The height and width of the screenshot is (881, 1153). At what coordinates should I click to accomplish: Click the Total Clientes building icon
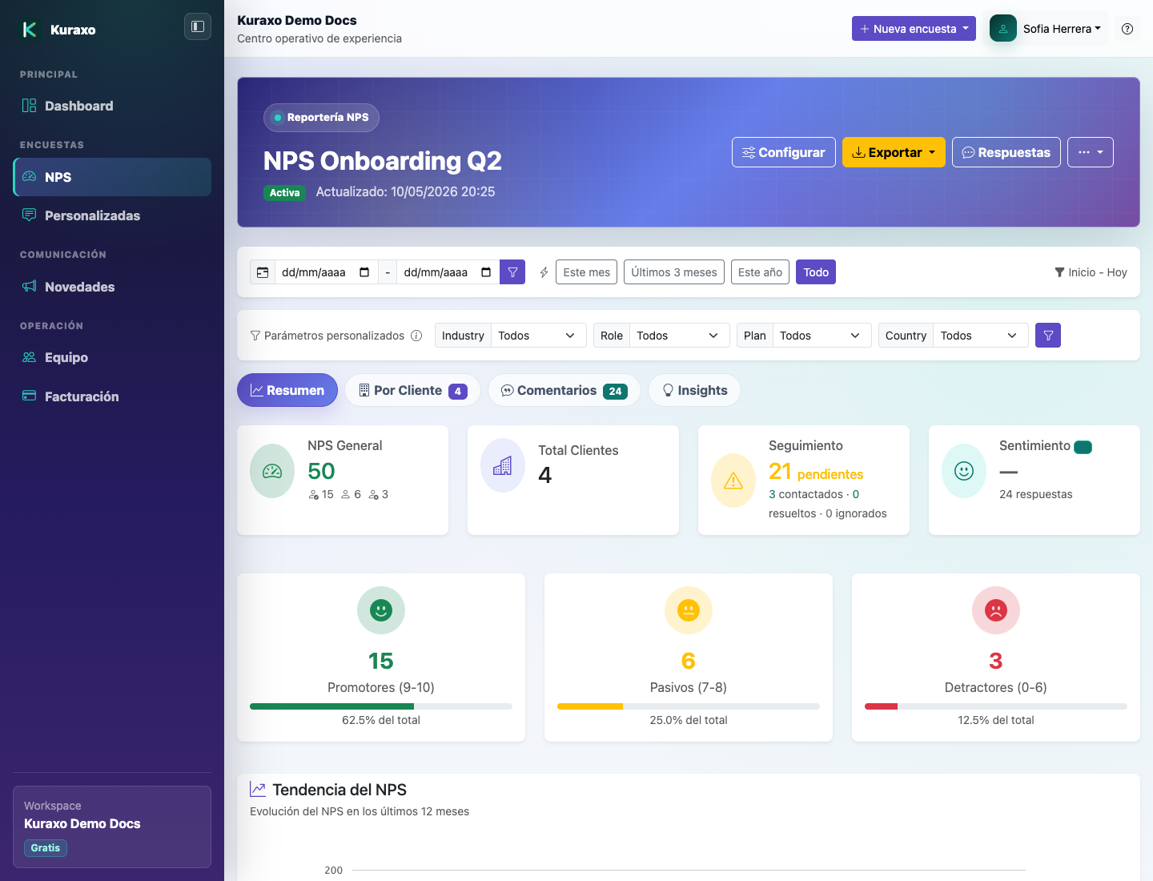[503, 465]
